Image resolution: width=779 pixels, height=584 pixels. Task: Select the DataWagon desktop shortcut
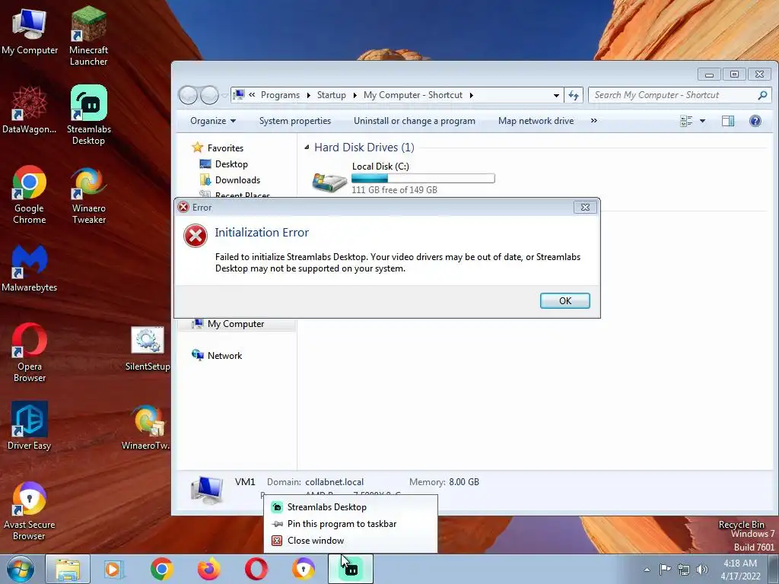point(30,110)
